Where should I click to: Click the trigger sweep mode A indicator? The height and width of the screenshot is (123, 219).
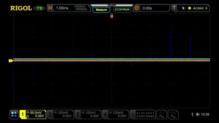[x=206, y=8]
